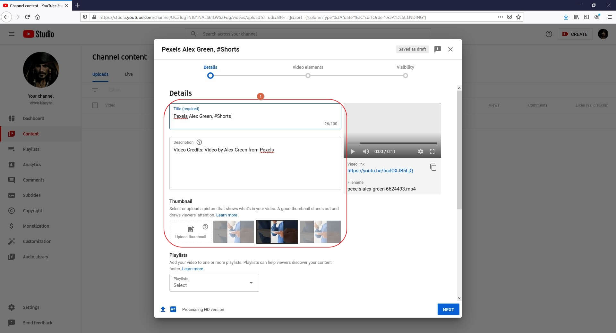616x333 pixels.
Task: Open Firefox page actions three-dot menu
Action: pyautogui.click(x=500, y=17)
